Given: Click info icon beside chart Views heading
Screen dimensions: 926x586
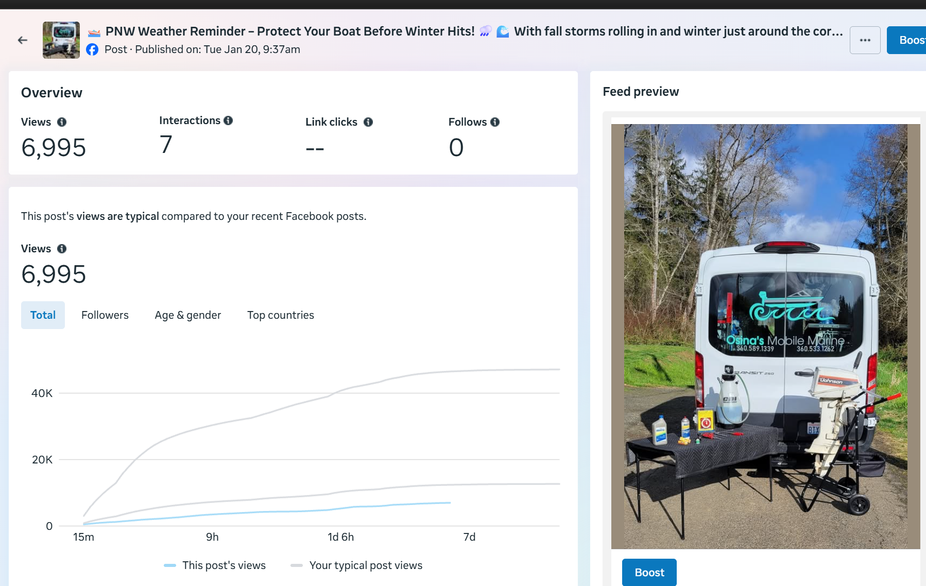Looking at the screenshot, I should pos(62,249).
